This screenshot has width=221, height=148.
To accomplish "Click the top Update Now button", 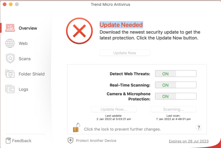I will (125, 53).
